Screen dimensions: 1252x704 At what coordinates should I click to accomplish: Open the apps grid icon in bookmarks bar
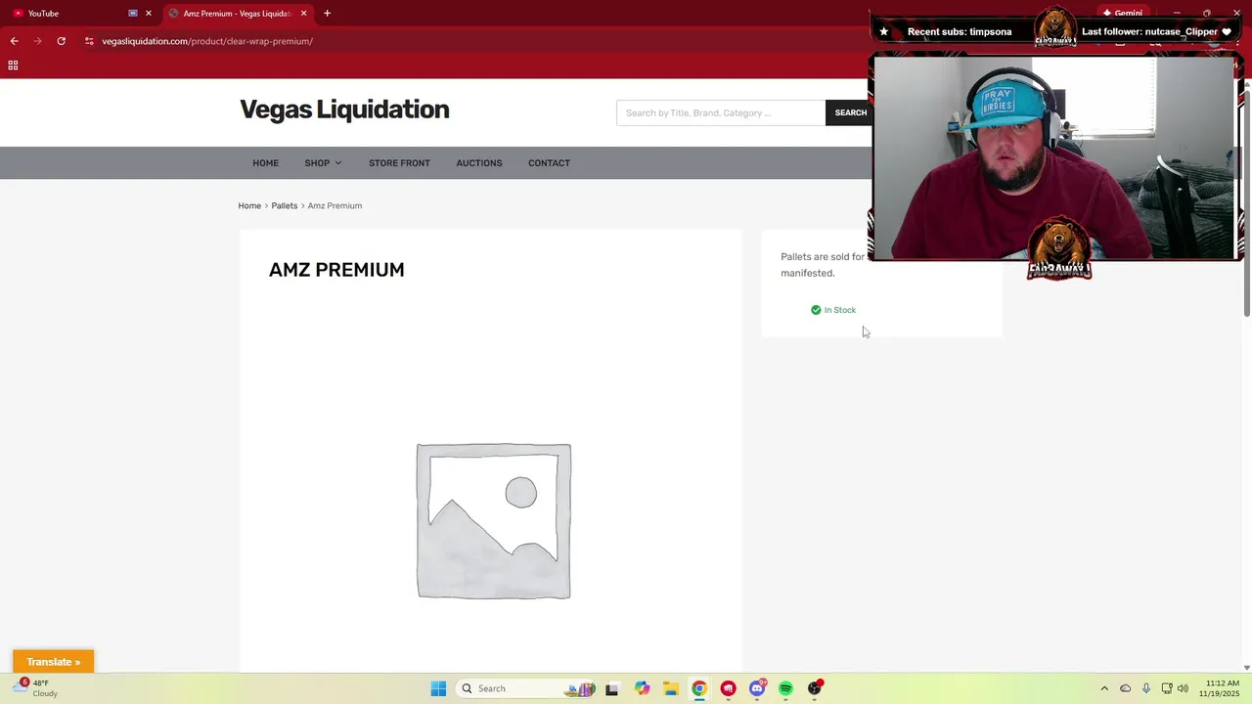[13, 66]
